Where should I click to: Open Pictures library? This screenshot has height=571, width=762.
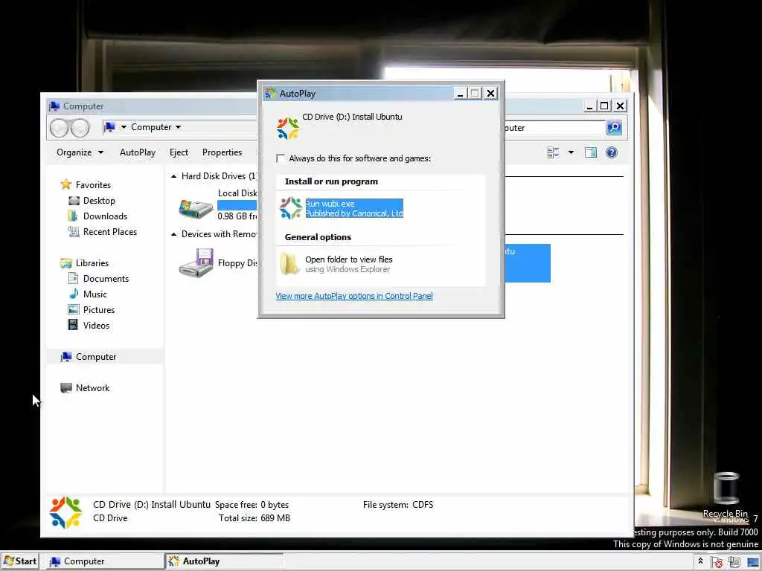pyautogui.click(x=99, y=310)
